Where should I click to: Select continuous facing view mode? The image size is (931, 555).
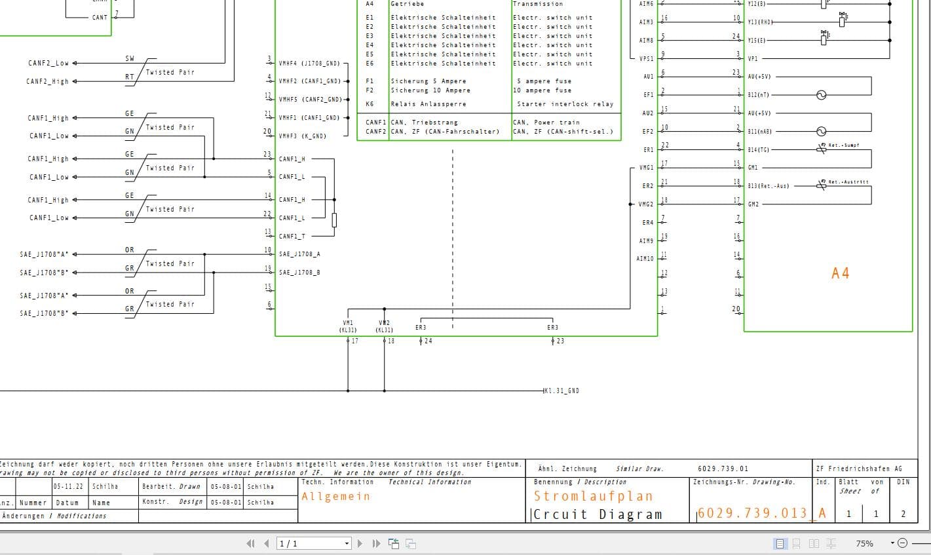click(x=831, y=543)
